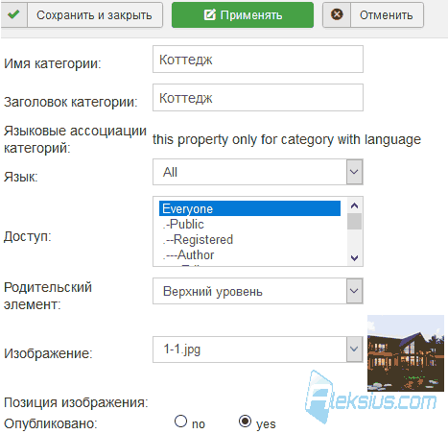Click 'Сохранить и закрыть' button
The height and width of the screenshot is (434, 448).
pyautogui.click(x=82, y=15)
